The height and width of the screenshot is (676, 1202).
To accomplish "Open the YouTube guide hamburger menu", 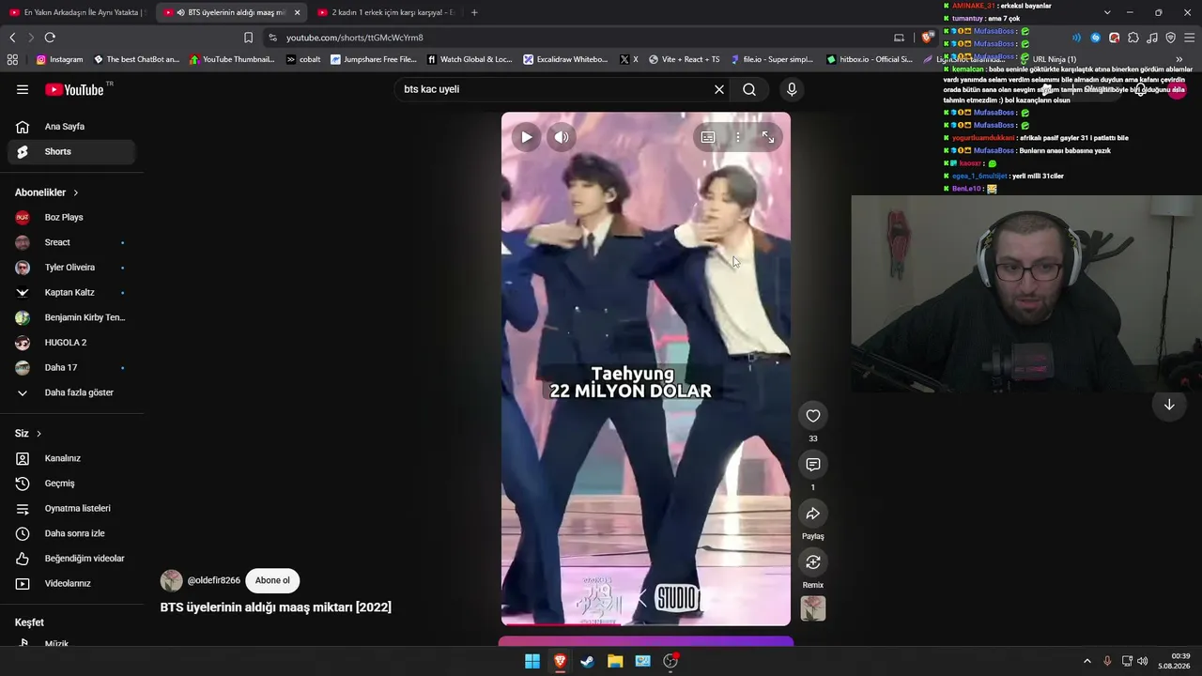I will [23, 89].
